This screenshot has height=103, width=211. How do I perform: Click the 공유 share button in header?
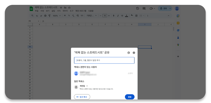(x=163, y=9)
